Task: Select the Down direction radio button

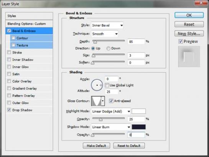Action: click(x=108, y=48)
